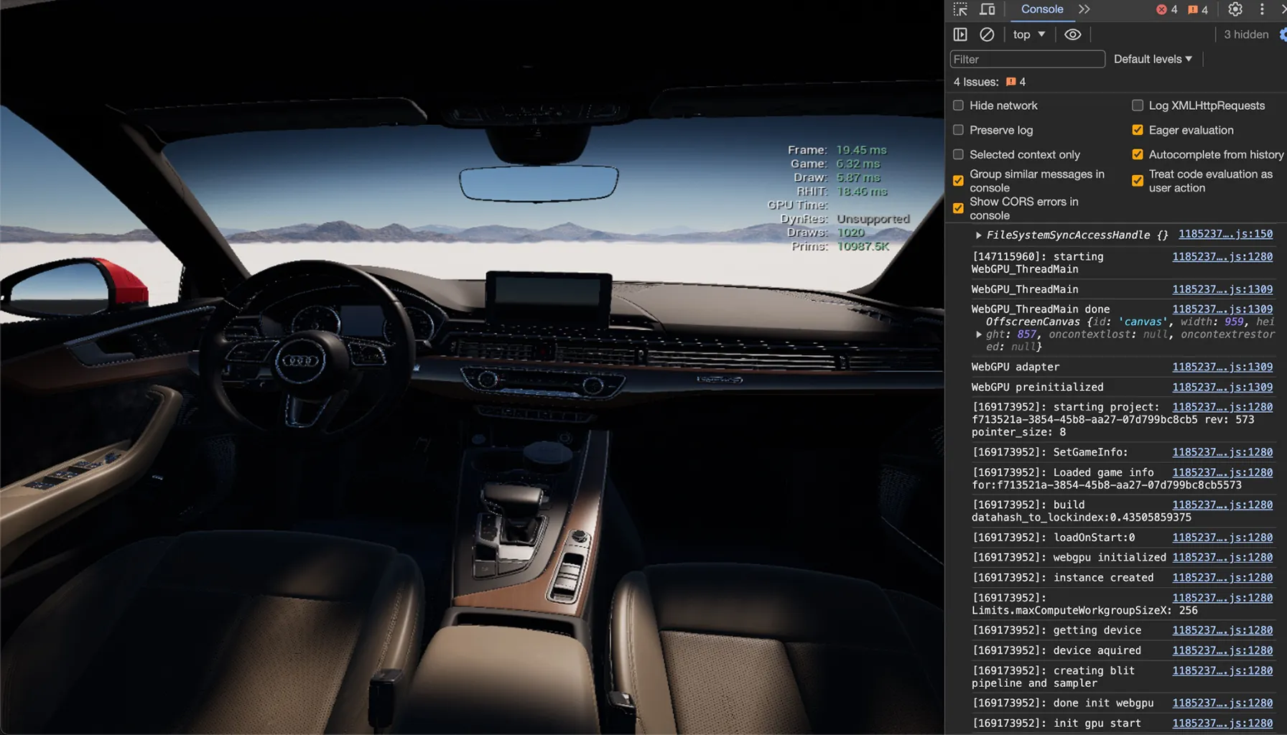
Task: Open the Default levels dropdown
Action: point(1153,59)
